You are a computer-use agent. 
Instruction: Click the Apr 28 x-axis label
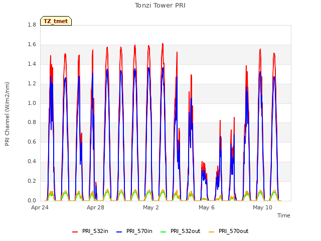click(95, 207)
